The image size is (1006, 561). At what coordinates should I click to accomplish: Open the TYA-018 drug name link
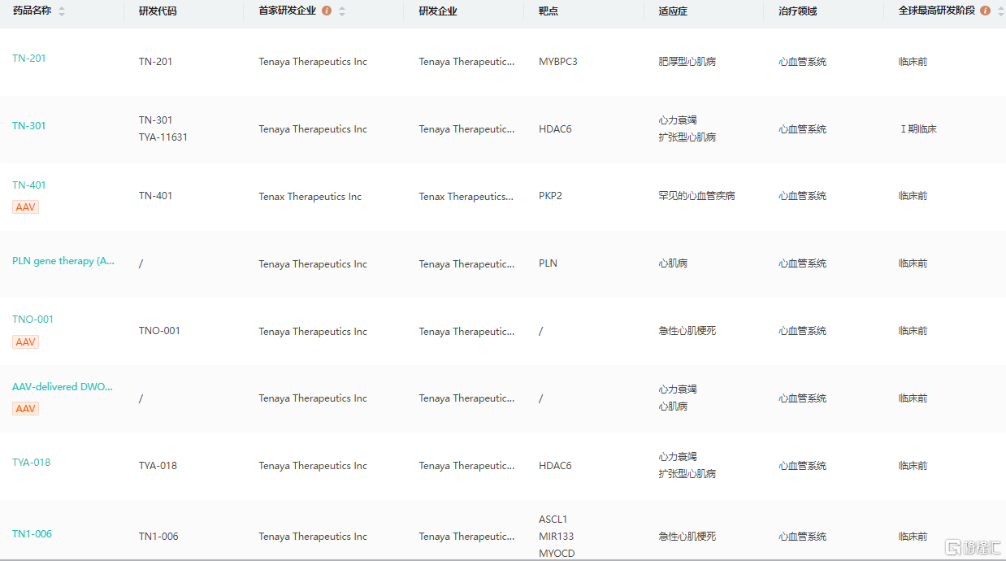pyautogui.click(x=31, y=463)
